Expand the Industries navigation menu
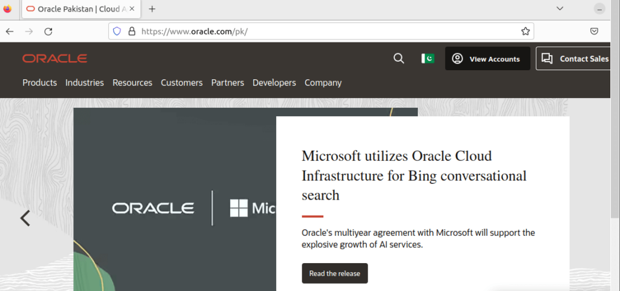Viewport: 620px width, 291px height. click(x=85, y=83)
